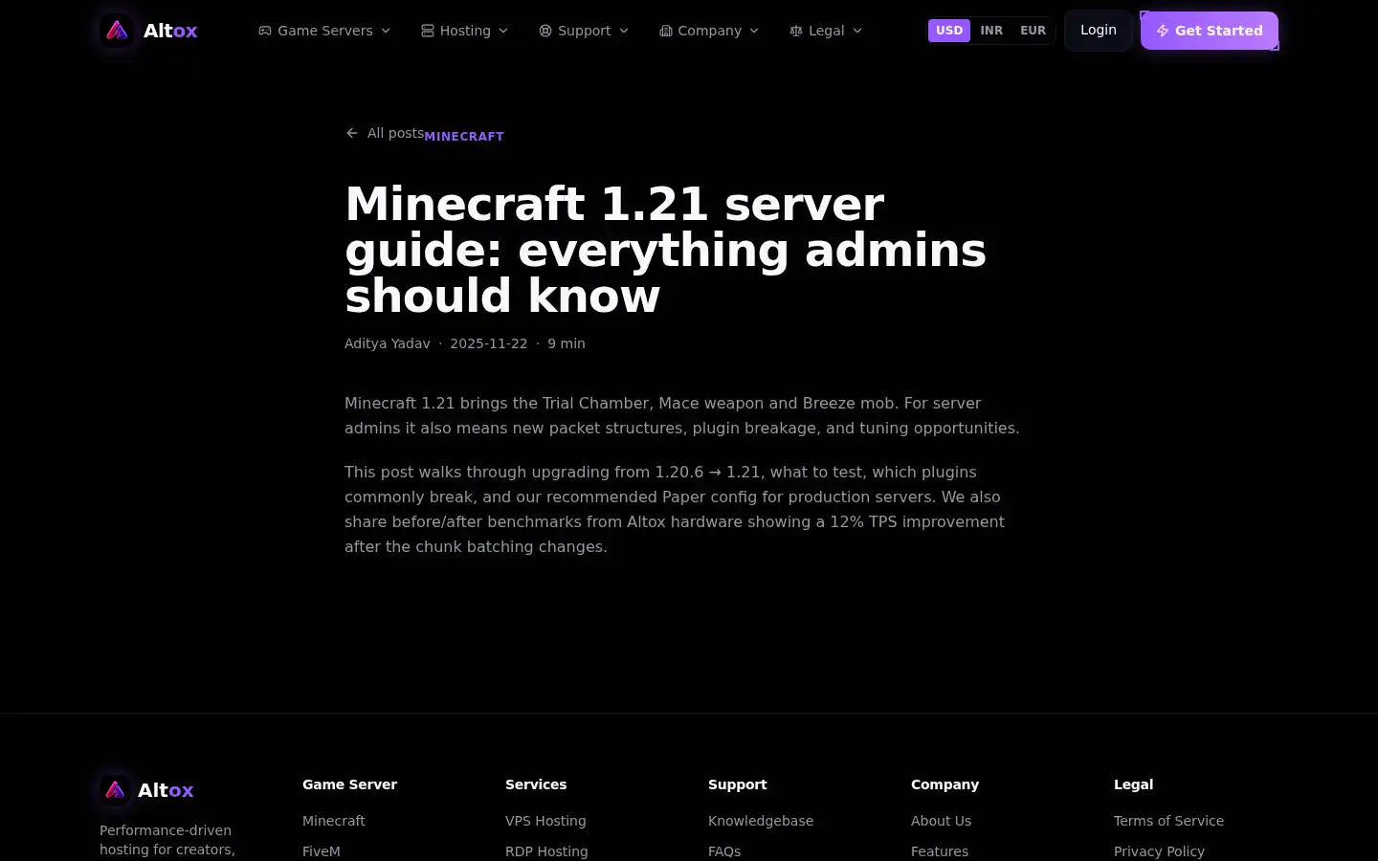Open the Company menu in header

709,31
